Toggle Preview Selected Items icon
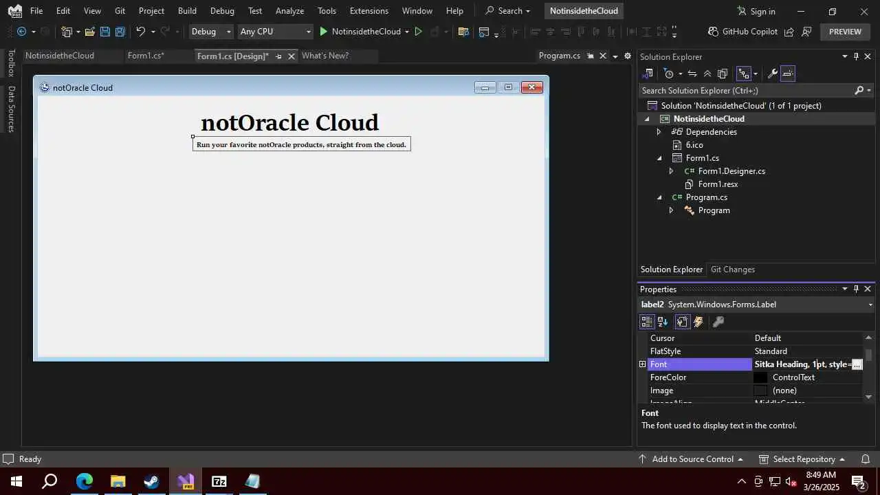This screenshot has width=880, height=495. 788,74
